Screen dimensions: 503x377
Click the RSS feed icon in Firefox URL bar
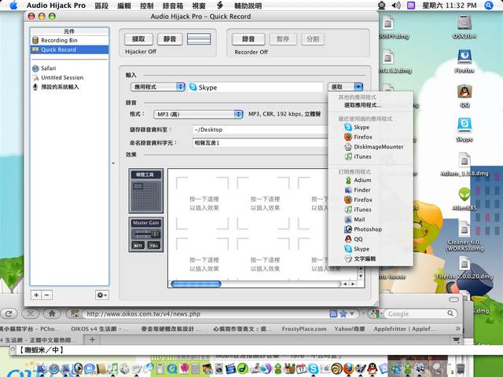pos(333,314)
